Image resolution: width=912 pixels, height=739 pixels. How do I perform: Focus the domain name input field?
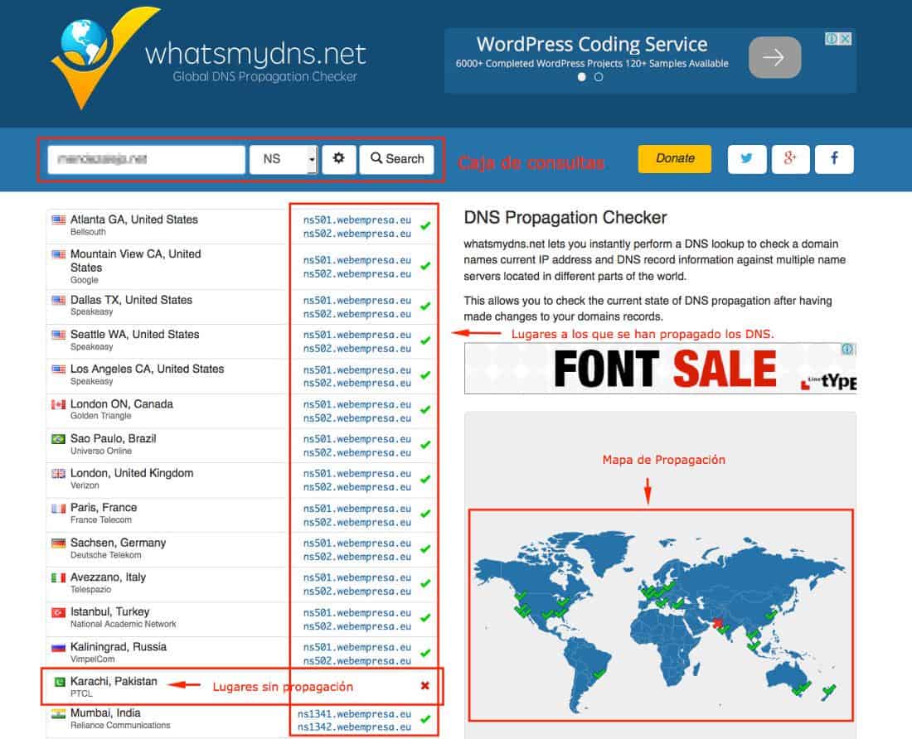tap(147, 159)
